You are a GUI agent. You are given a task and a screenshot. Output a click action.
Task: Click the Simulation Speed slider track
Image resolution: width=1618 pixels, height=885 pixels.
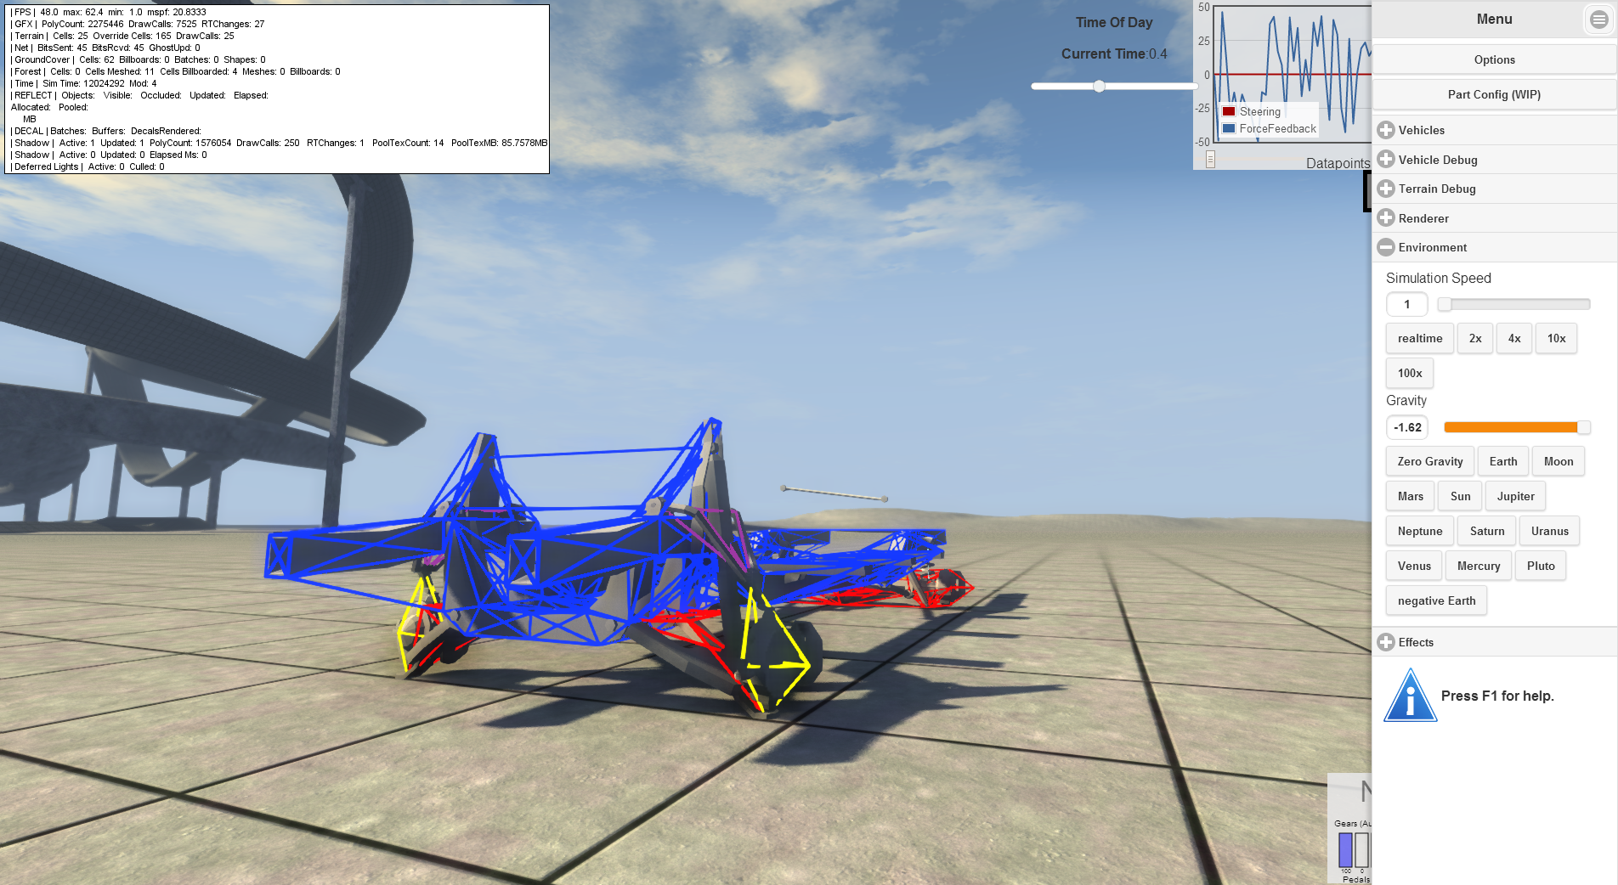[1513, 304]
